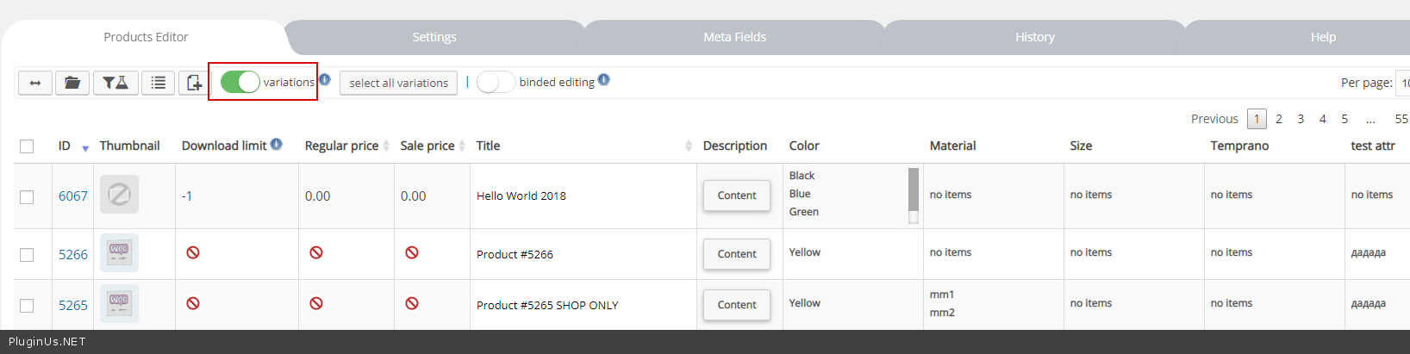This screenshot has height=354, width=1410.
Task: Click the list view icon
Action: (x=159, y=83)
